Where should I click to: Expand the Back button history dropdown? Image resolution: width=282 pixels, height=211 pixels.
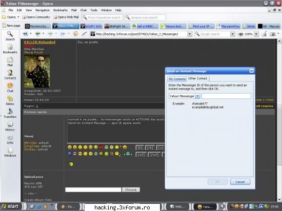click(43, 34)
